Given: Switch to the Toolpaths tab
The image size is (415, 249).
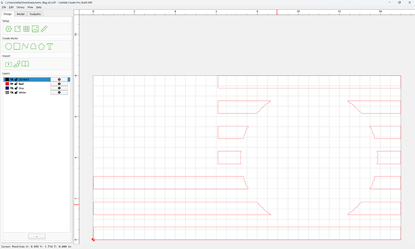Looking at the screenshot, I should coord(35,14).
